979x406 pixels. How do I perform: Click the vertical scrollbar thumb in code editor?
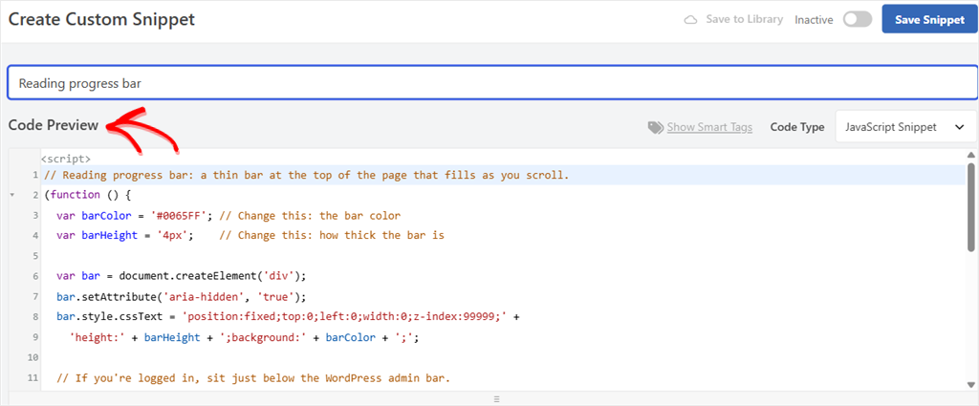[971, 207]
